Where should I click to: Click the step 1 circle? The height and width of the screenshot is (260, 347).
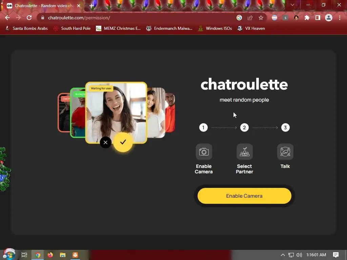click(x=203, y=128)
